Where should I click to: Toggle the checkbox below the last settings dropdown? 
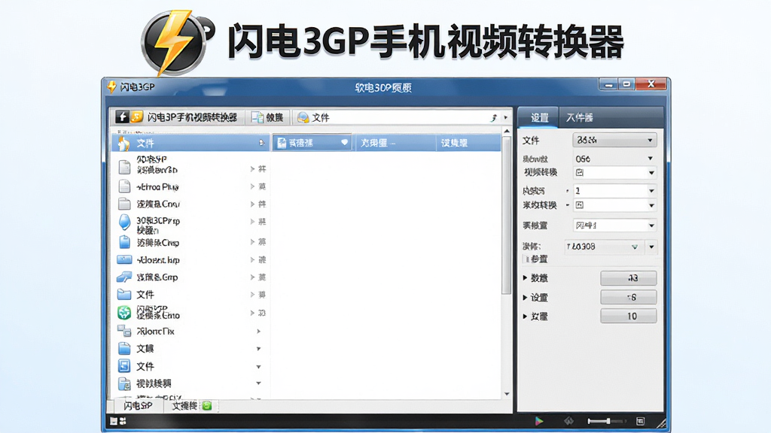(x=526, y=259)
